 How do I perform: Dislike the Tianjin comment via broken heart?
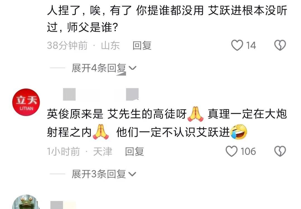280,151
